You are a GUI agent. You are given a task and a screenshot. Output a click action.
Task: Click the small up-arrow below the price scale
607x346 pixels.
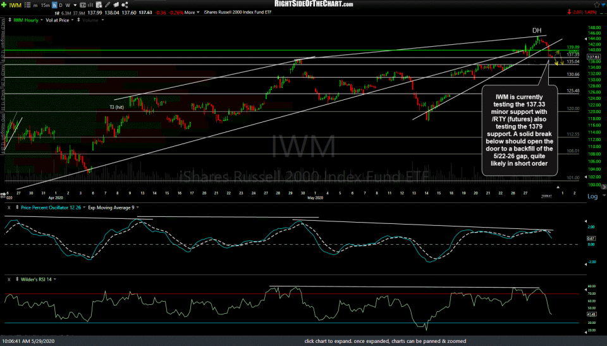[558, 187]
